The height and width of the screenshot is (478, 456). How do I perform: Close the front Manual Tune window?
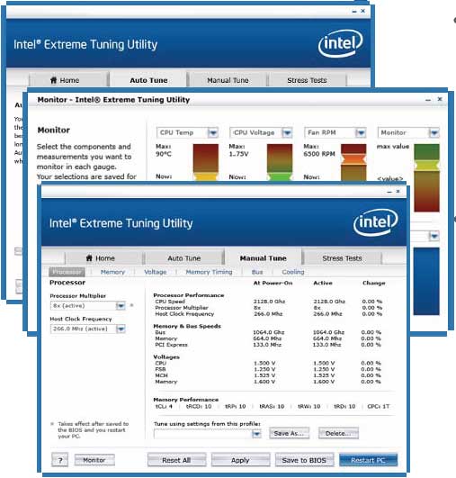tap(398, 192)
